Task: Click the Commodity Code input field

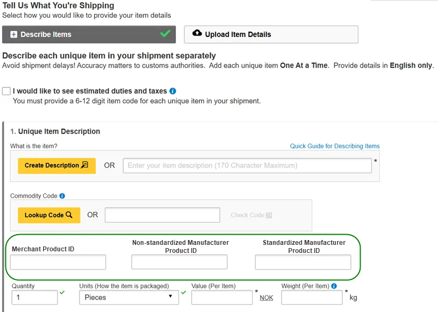Action: point(162,215)
